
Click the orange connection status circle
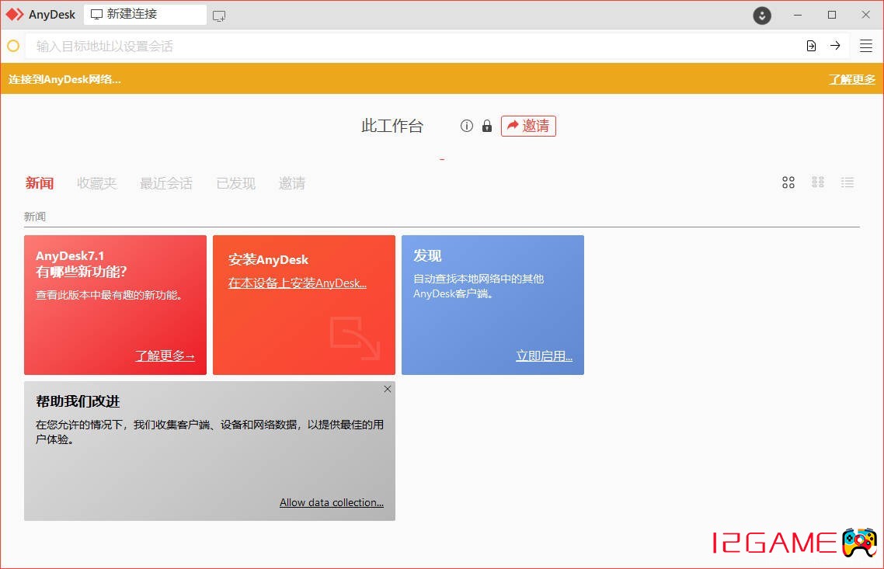pyautogui.click(x=13, y=47)
